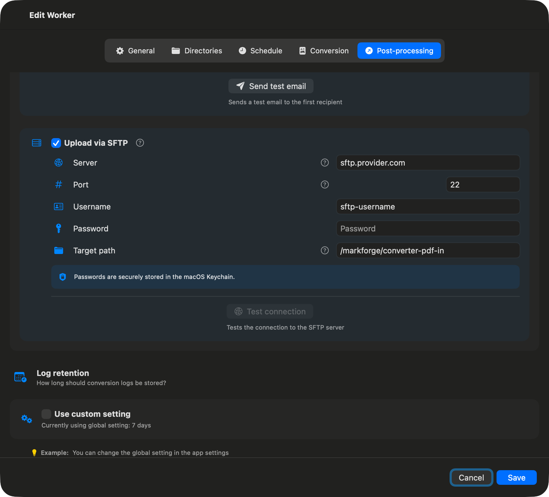Click the Test connection button
Screen dimensions: 549x497
270,311
